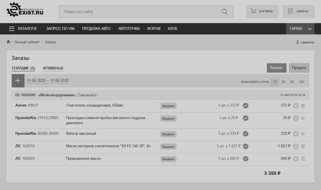Switch to ТЕКУЩИЕ (5) tab

point(23,68)
